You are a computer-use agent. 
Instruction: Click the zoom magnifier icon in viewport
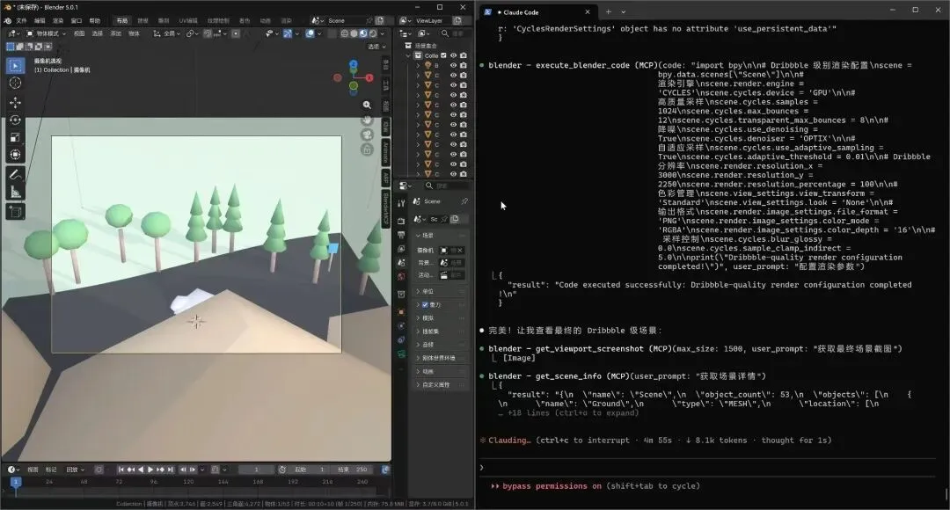click(367, 105)
